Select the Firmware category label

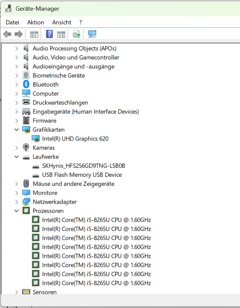[45, 121]
